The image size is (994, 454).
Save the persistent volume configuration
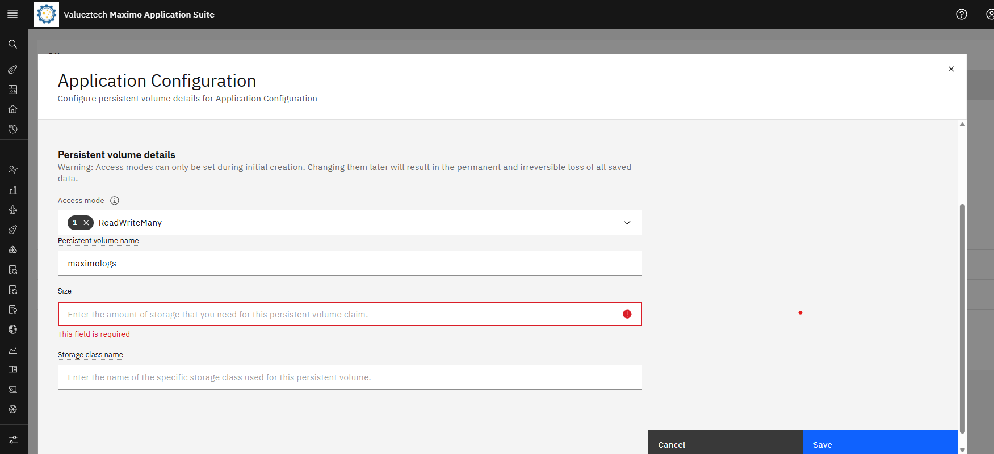tap(880, 443)
